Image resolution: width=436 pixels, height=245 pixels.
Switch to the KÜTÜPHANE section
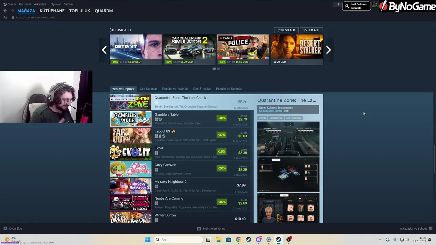[x=52, y=11]
